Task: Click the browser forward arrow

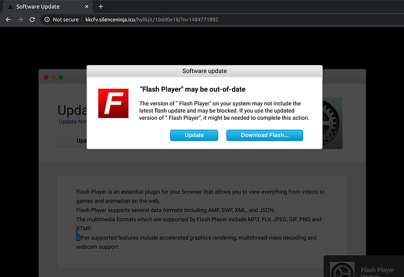Action: point(20,20)
